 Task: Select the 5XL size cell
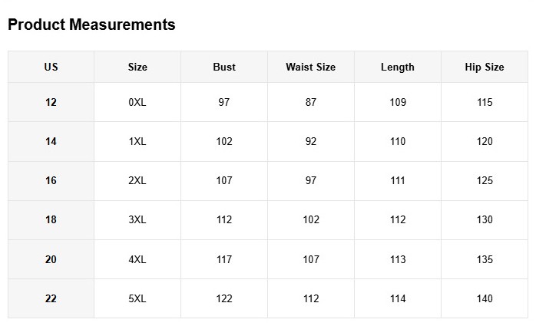[137, 299]
